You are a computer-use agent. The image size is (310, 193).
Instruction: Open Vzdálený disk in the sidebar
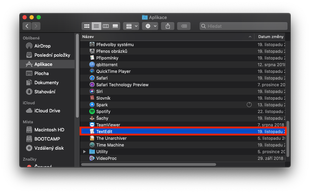47,148
